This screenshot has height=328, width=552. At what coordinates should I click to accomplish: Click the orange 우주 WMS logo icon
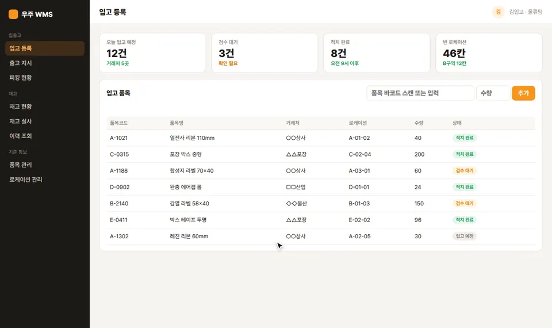pyautogui.click(x=13, y=14)
